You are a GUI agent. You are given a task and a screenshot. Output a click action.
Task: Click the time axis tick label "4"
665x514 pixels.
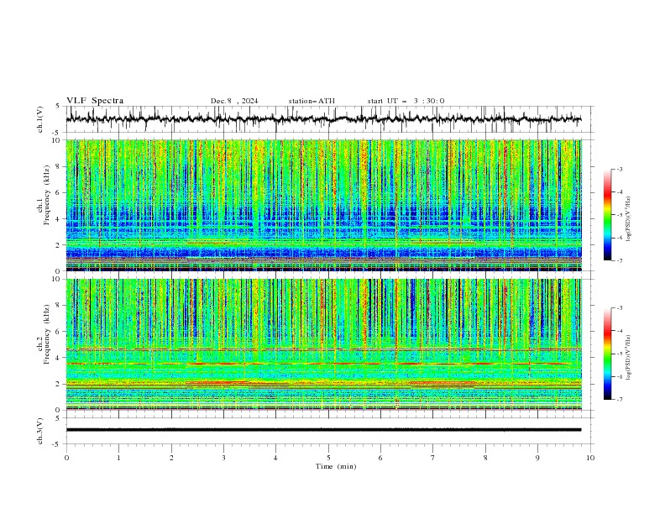click(276, 458)
